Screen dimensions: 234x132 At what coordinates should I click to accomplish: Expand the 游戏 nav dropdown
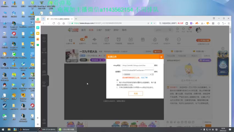point(116,30)
